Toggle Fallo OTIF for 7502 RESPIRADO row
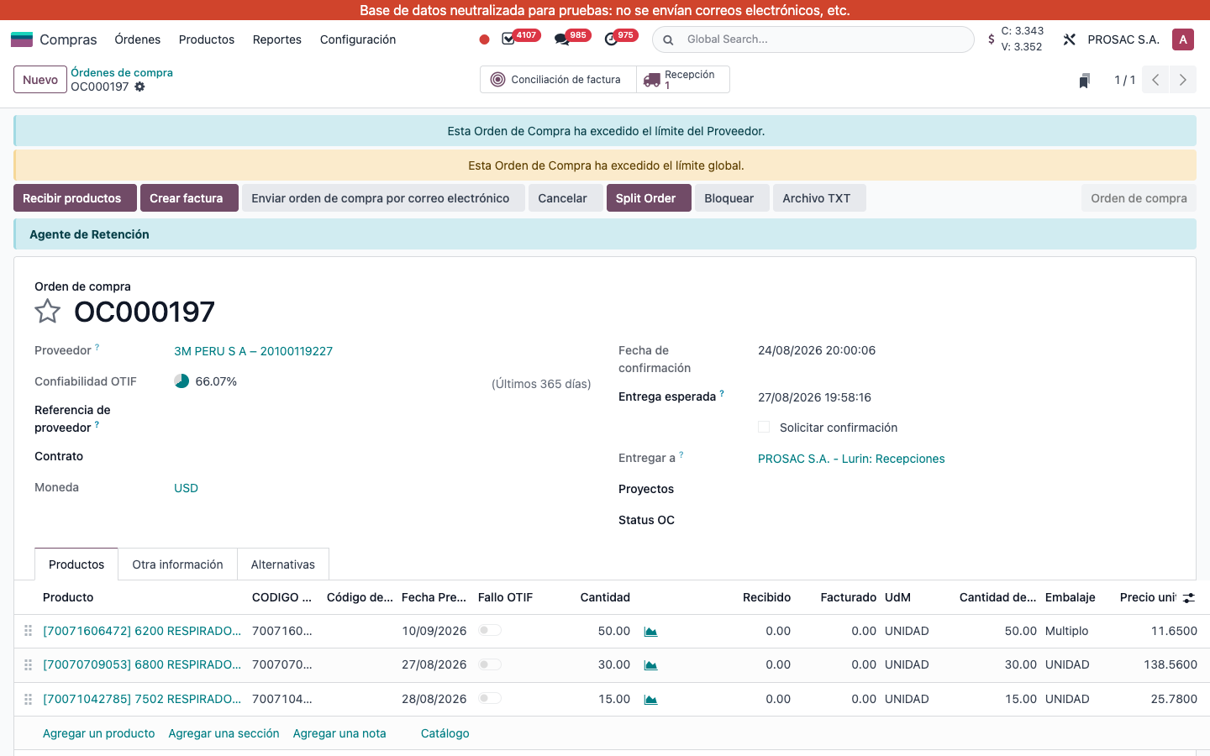 [x=490, y=698]
